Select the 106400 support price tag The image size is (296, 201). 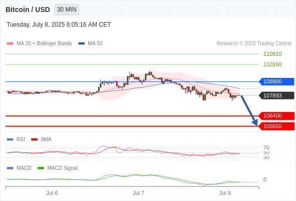click(276, 116)
